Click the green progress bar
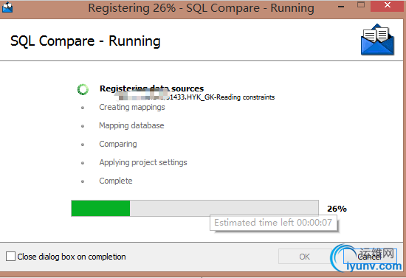Image resolution: width=406 pixels, height=278 pixels. pyautogui.click(x=195, y=208)
